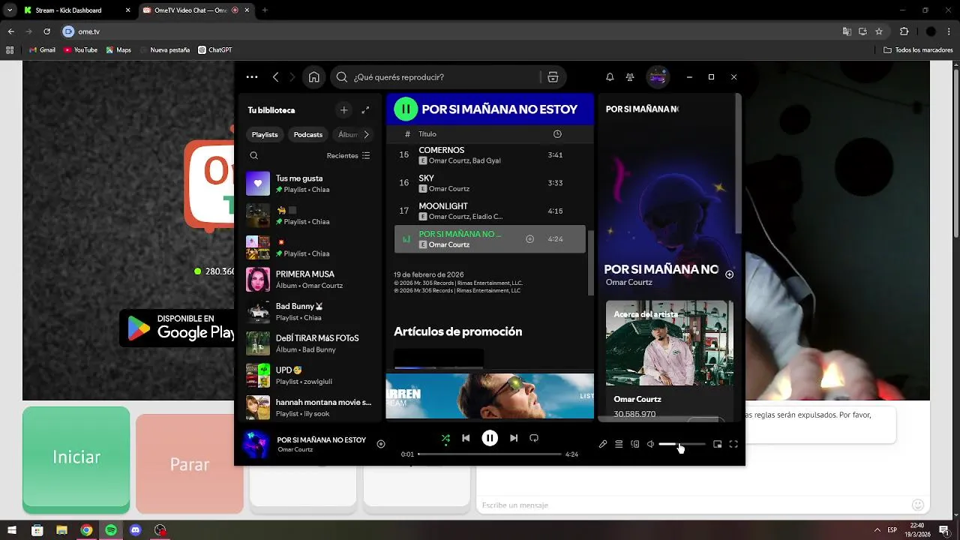Open Acerca del artista card

point(670,360)
